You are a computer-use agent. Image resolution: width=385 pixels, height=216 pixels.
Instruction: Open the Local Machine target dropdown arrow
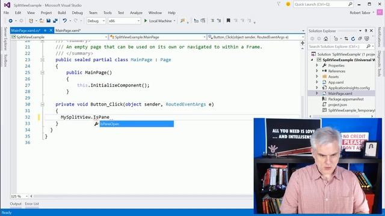tap(174, 21)
